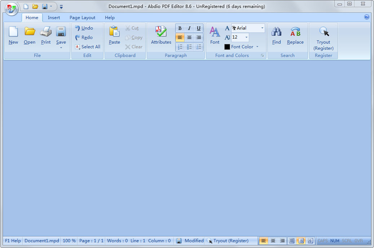
Task: Switch to the Insert tab
Action: [x=54, y=18]
